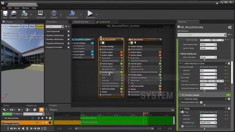235x132 pixels.
Task: Switch to the Niagara Log tab
Action: [31, 105]
